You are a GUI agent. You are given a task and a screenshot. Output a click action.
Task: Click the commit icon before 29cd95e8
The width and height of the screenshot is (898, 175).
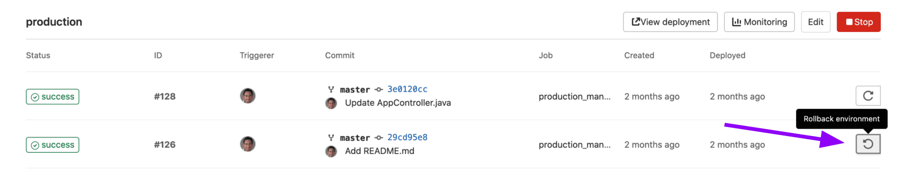379,138
